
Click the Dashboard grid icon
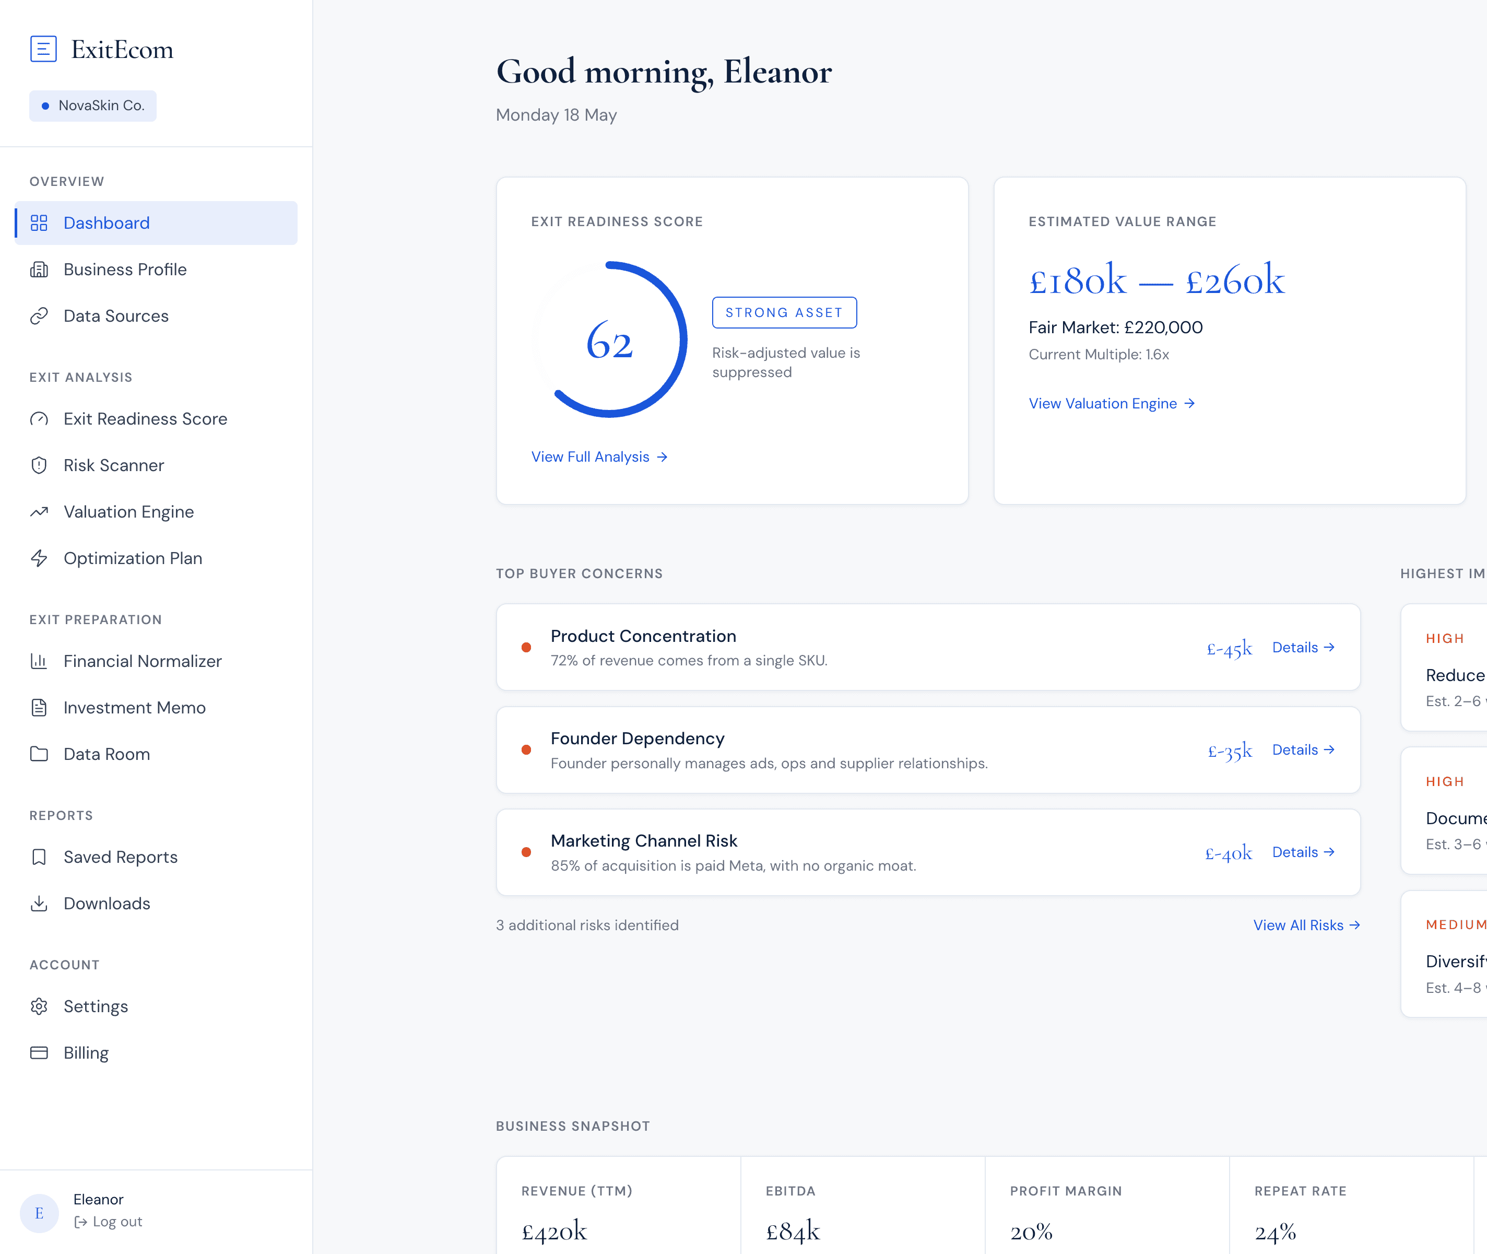pyautogui.click(x=39, y=223)
